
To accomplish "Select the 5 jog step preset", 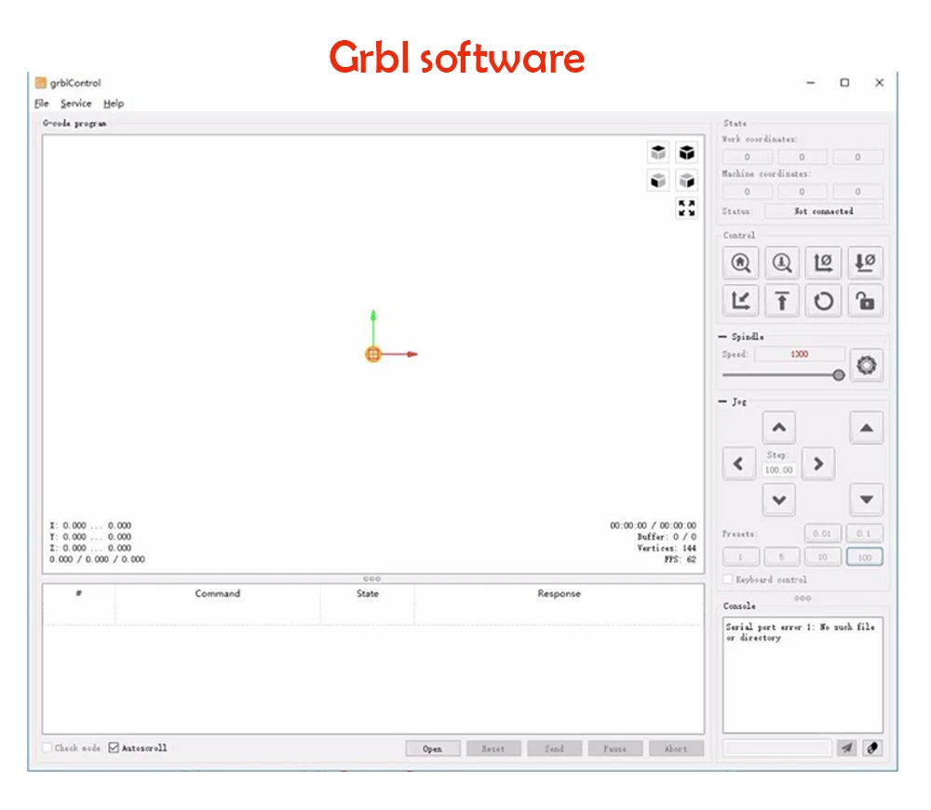I will (x=781, y=557).
